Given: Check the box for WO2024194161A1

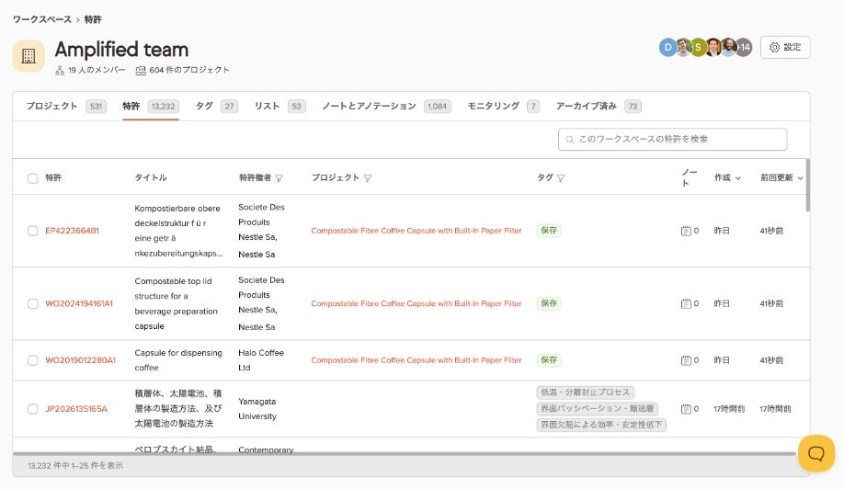Looking at the screenshot, I should [x=33, y=304].
